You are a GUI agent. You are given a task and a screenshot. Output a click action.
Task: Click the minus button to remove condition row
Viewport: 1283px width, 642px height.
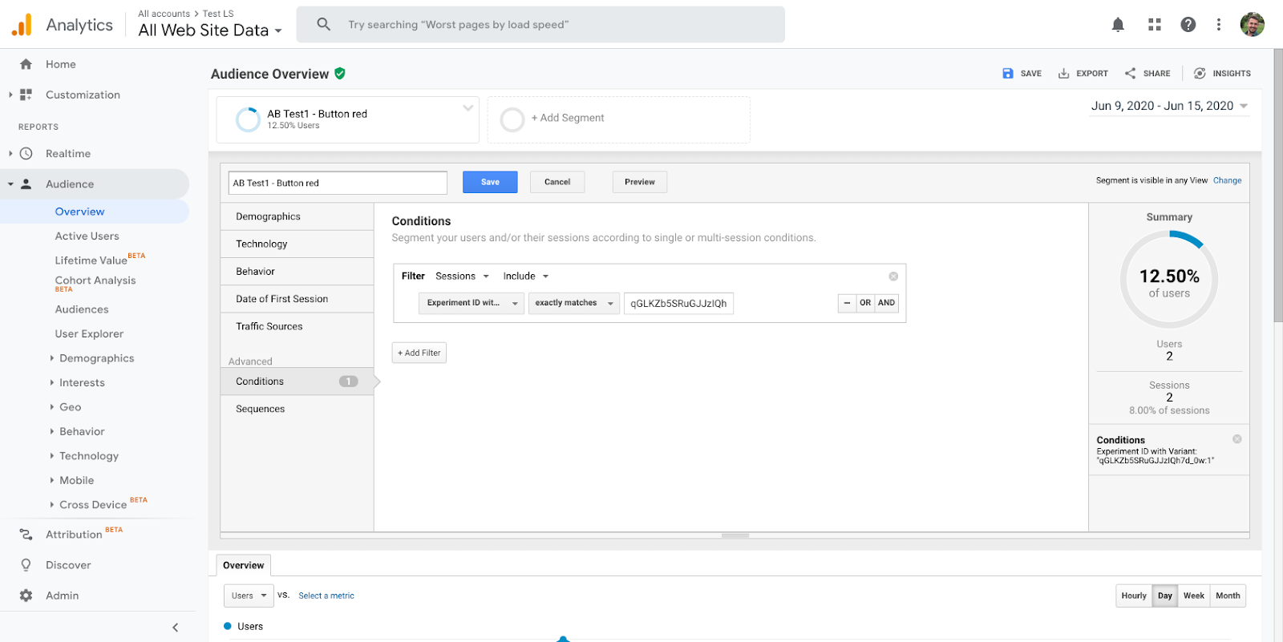(x=848, y=303)
